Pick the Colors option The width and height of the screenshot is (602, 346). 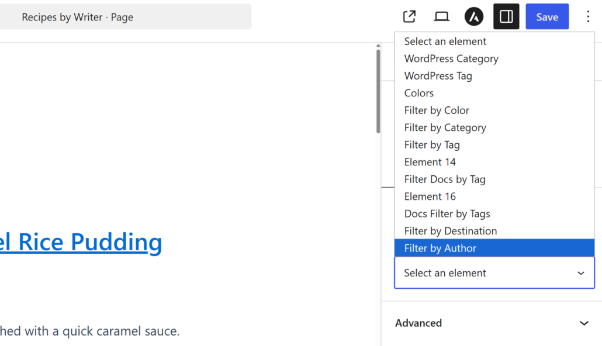click(494, 93)
